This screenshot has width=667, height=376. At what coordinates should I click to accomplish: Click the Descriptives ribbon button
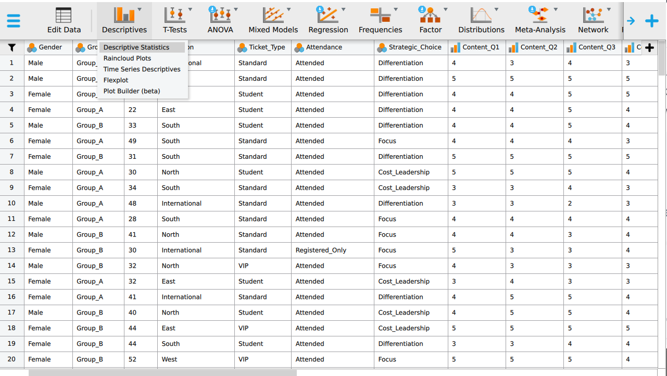pyautogui.click(x=124, y=20)
